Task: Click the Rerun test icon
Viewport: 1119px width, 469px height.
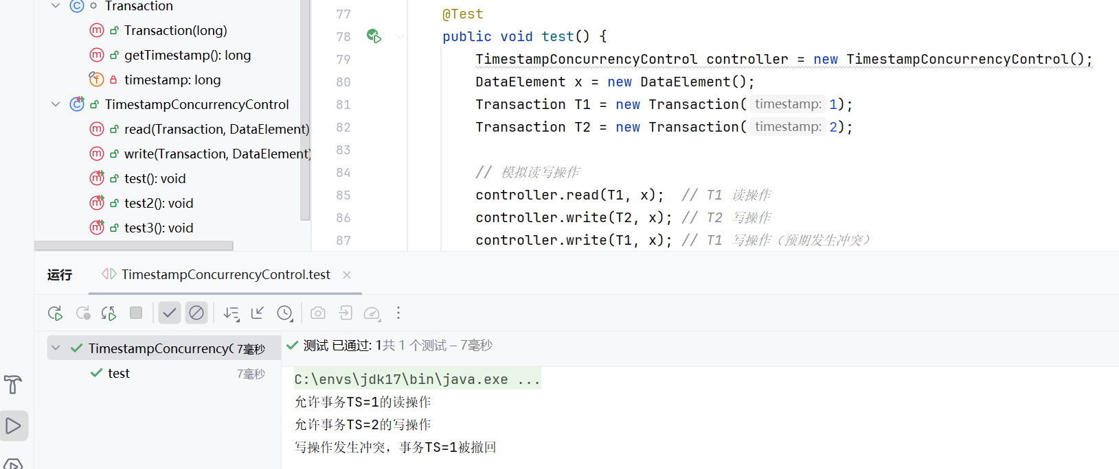Action: 56,313
